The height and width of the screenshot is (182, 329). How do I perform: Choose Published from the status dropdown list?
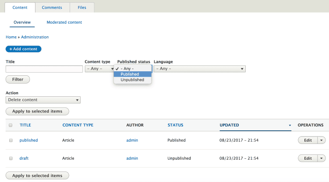point(132,74)
